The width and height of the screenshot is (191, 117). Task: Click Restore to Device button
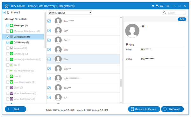pos(144,109)
